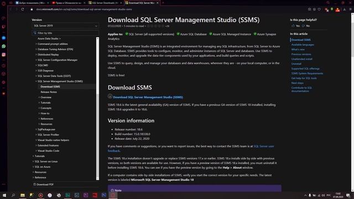Switch to the YouTube browser tab
This screenshot has width=354, height=199.
69,3
